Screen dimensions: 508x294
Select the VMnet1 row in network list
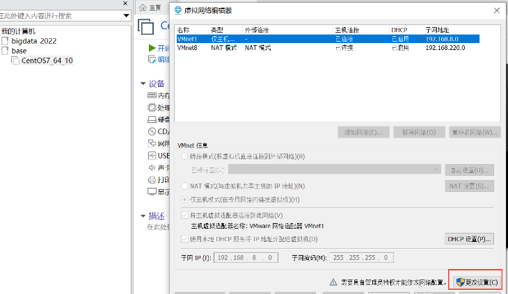328,39
